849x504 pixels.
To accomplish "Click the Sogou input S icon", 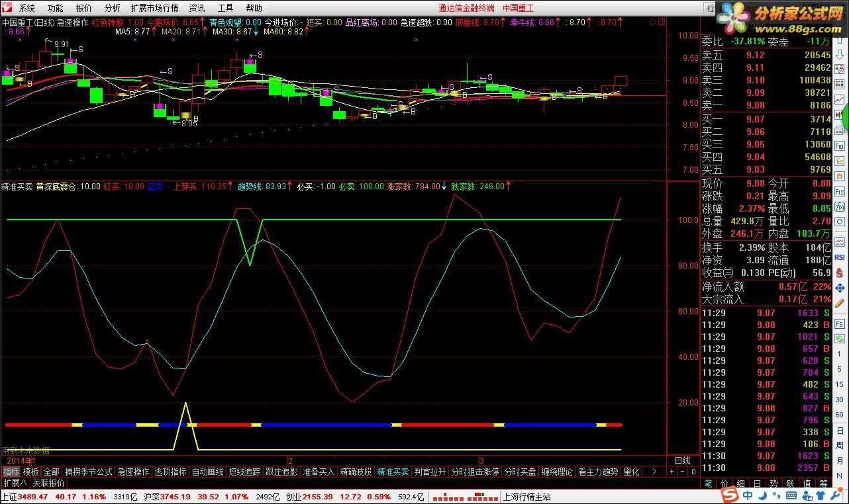I will [729, 494].
